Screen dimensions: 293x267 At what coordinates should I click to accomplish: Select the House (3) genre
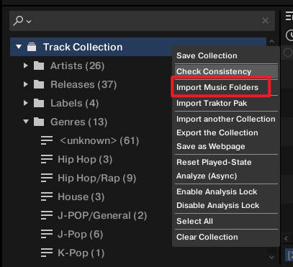point(81,196)
